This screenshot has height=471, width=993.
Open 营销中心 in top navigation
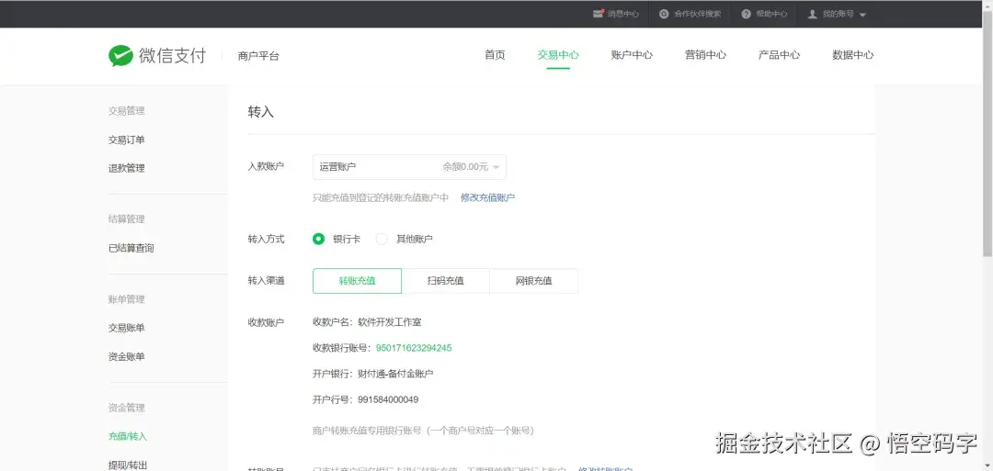tap(705, 55)
